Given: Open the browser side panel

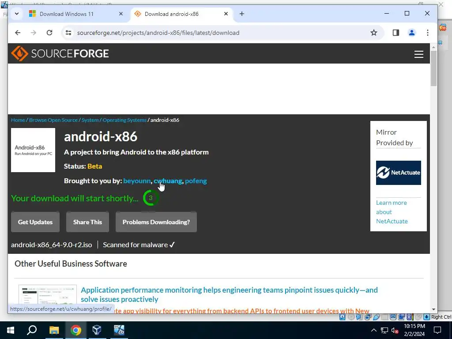Looking at the screenshot, I should 396,33.
